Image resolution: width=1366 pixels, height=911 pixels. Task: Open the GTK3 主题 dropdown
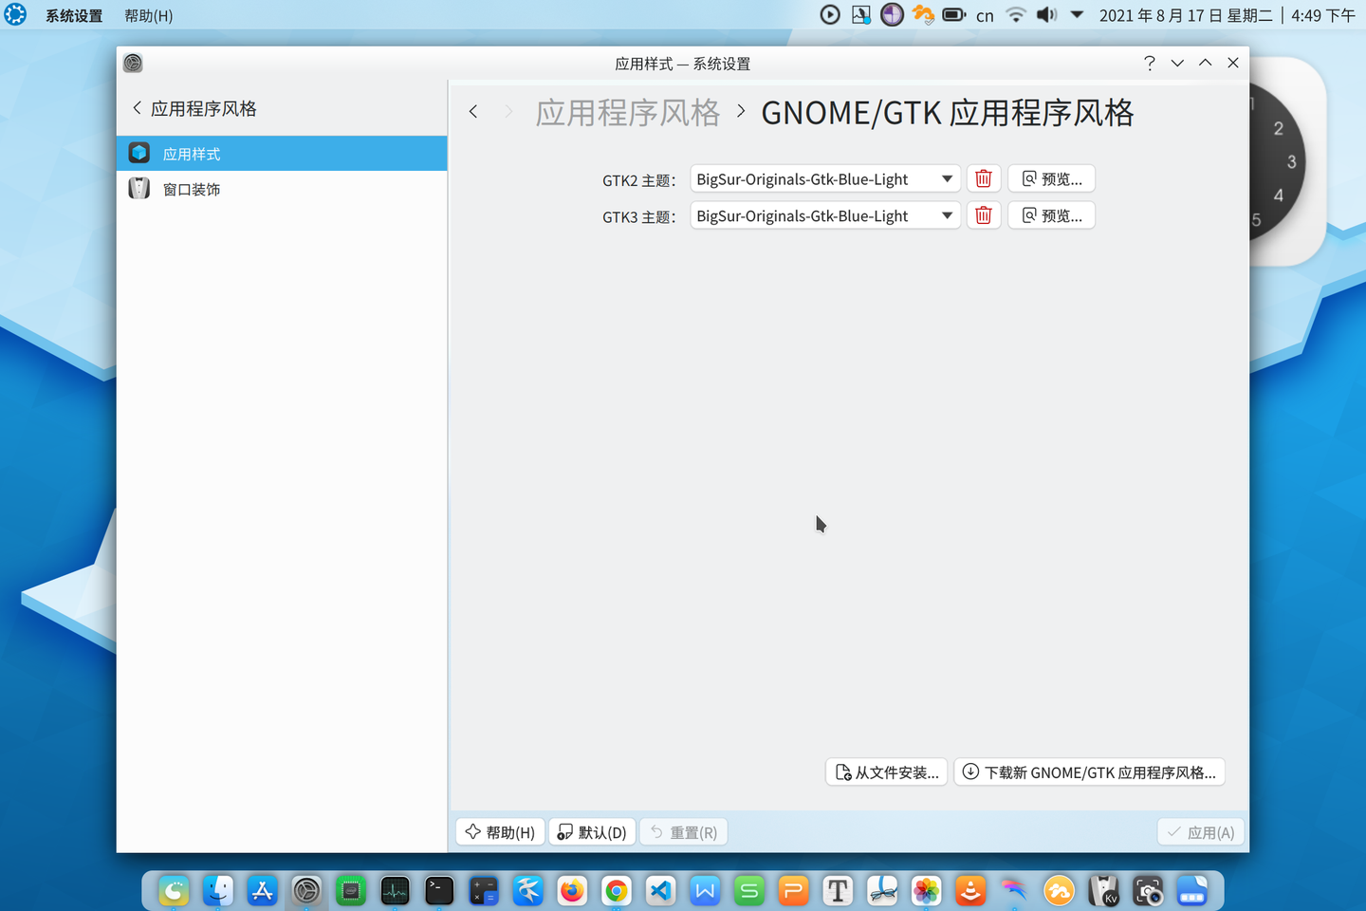click(825, 215)
